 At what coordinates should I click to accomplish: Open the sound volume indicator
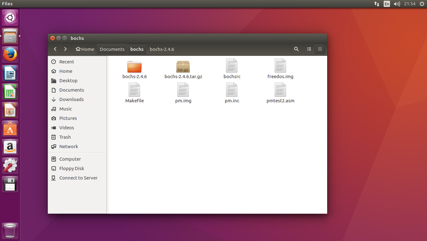tap(397, 4)
